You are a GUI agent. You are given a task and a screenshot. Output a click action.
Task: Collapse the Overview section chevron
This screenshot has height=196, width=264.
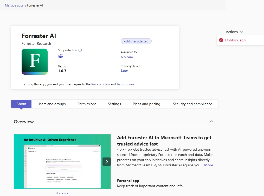tap(211, 122)
